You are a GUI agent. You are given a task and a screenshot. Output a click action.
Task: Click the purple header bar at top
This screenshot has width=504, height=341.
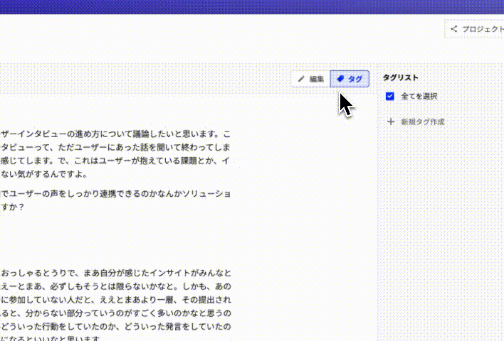pos(252,6)
